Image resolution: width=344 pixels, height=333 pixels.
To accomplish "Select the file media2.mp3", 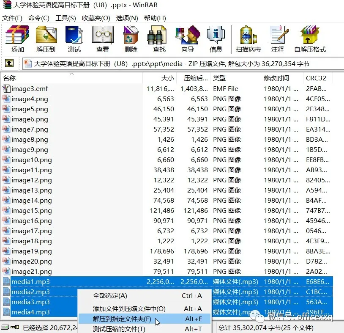I will [30, 292].
